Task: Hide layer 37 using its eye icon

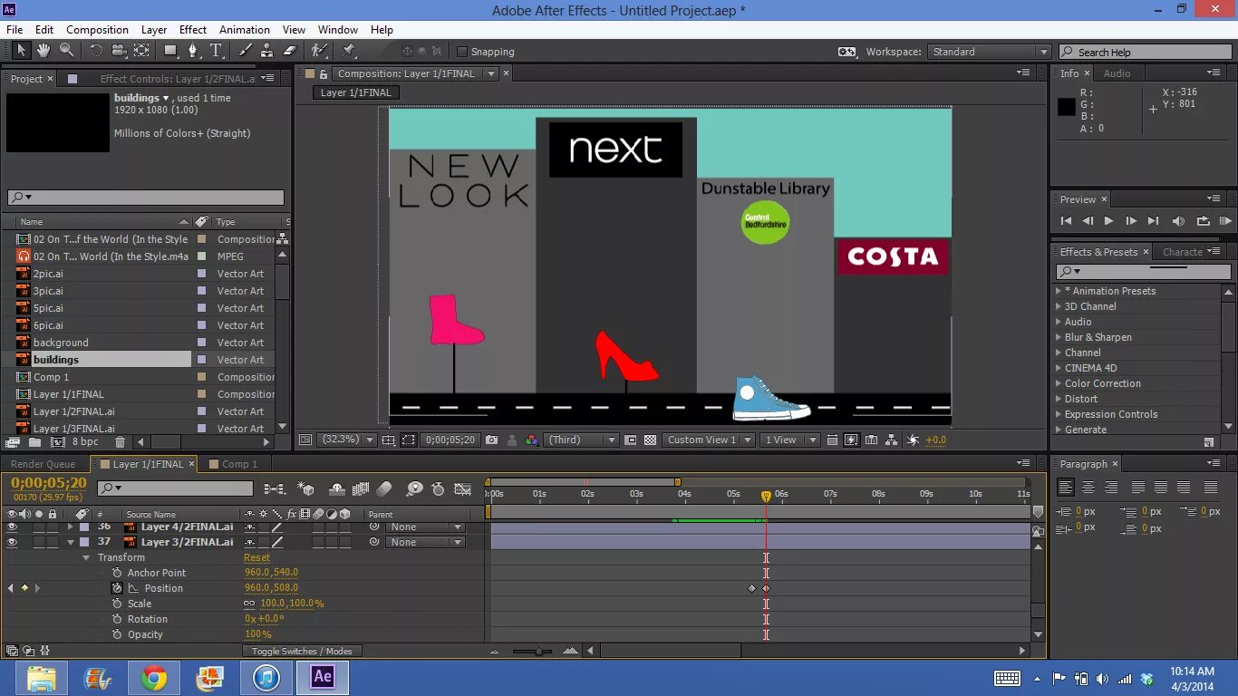Action: (x=12, y=542)
